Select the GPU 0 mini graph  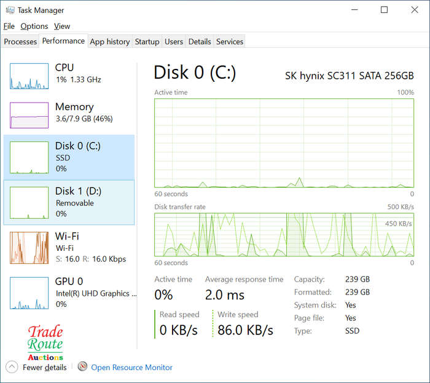(x=29, y=293)
